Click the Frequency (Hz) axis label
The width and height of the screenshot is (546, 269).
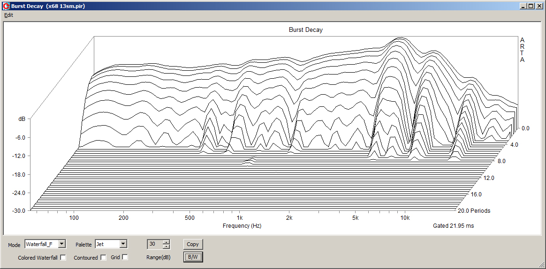click(242, 226)
